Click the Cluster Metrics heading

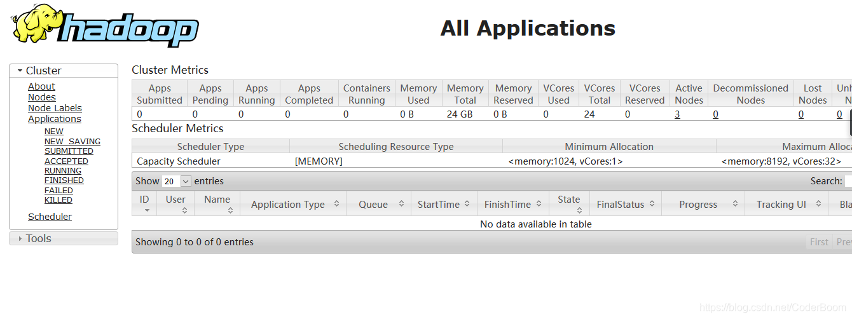[170, 70]
